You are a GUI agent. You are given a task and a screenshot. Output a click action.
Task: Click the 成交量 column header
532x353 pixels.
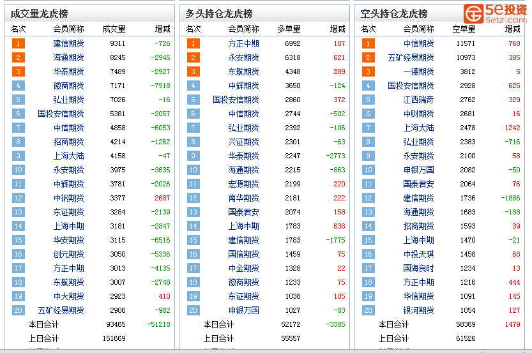[x=114, y=29]
